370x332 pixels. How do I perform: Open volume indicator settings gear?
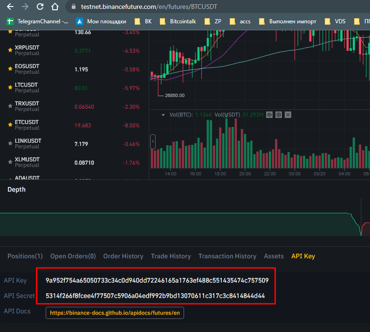tap(279, 115)
